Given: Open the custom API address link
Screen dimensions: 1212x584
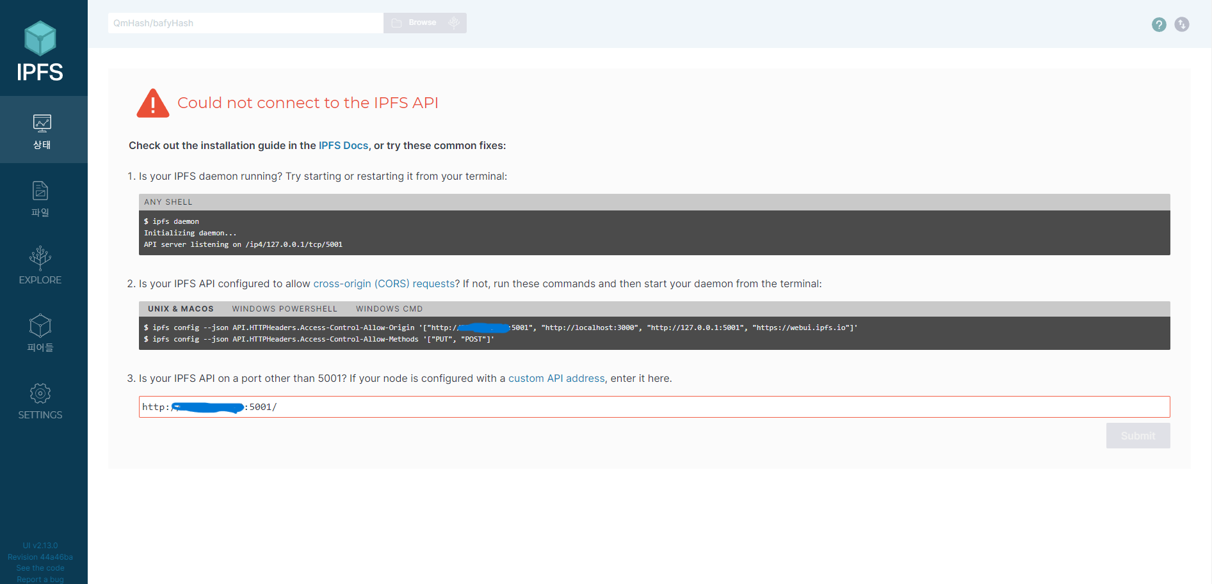Looking at the screenshot, I should [x=556, y=378].
